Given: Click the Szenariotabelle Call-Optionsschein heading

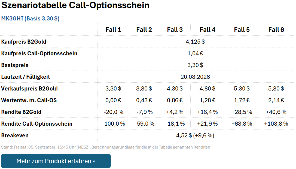Looking at the screenshot, I should click(75, 5).
